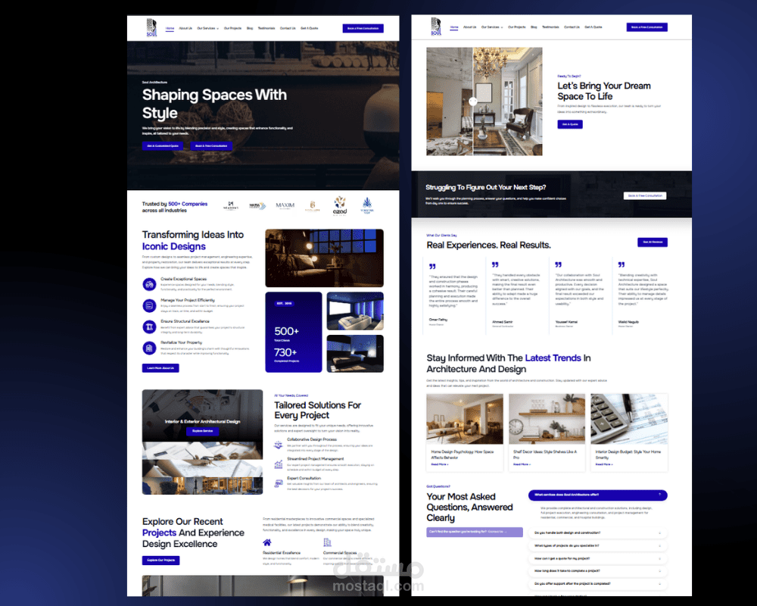
Task: Click the Meadows logo beside the trusted text
Action: click(x=231, y=206)
